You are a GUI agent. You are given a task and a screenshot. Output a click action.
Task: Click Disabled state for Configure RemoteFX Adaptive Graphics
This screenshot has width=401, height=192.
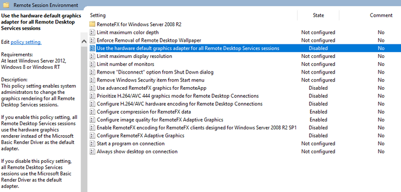318,136
